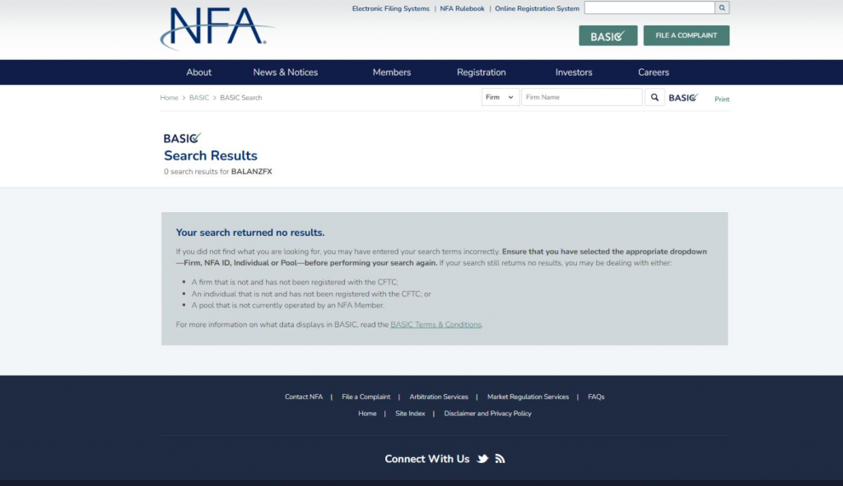This screenshot has width=843, height=486.
Task: Open the Registration menu
Action: click(x=481, y=72)
